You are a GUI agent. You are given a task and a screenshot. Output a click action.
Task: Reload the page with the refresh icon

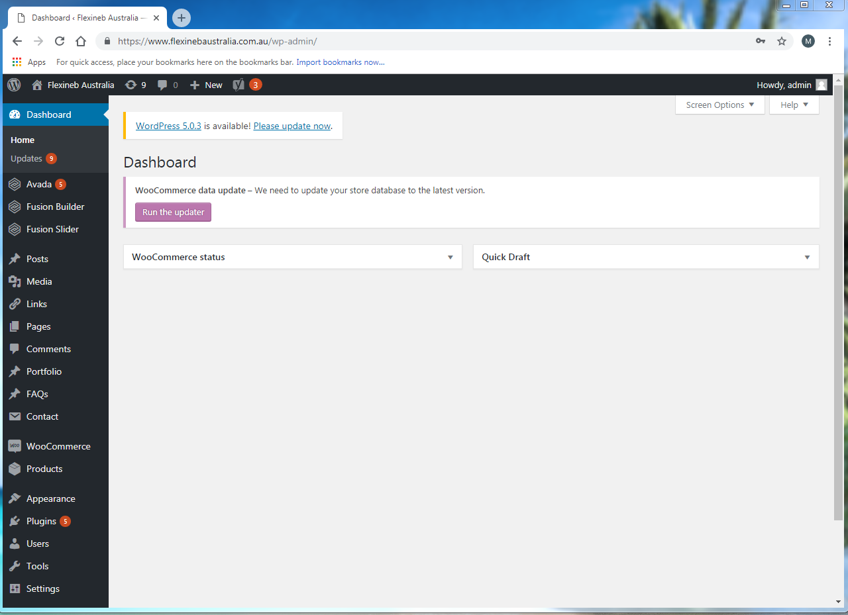pyautogui.click(x=60, y=41)
